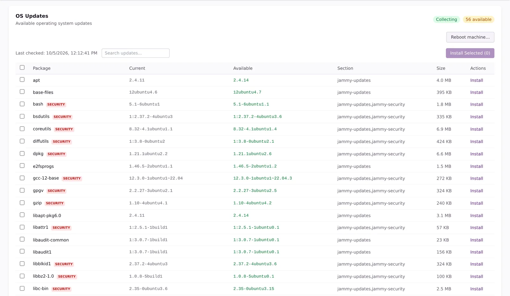Install the libattr1 update
Viewport: 510px width, 296px height.
(477, 228)
